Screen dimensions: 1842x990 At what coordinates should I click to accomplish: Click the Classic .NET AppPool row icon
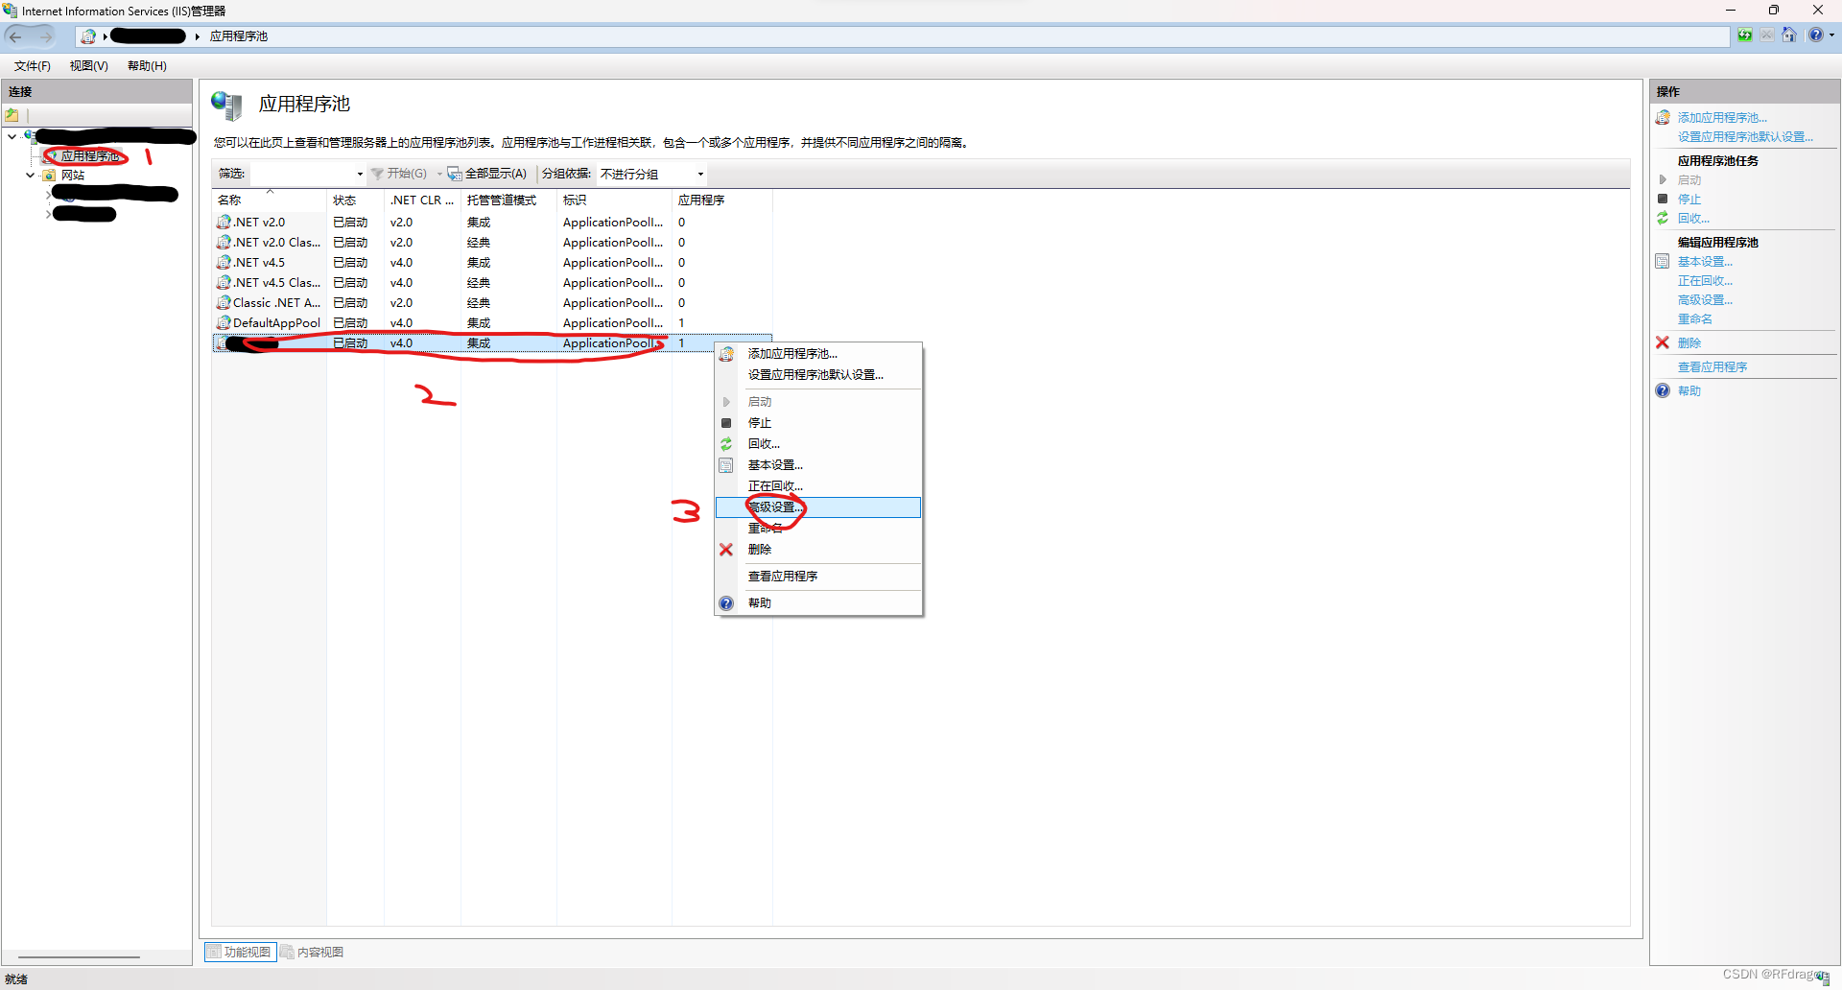point(224,303)
